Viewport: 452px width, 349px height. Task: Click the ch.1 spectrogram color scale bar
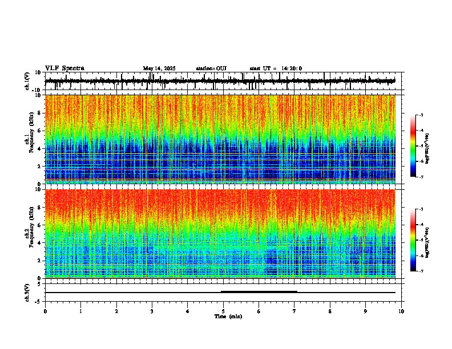pos(413,146)
